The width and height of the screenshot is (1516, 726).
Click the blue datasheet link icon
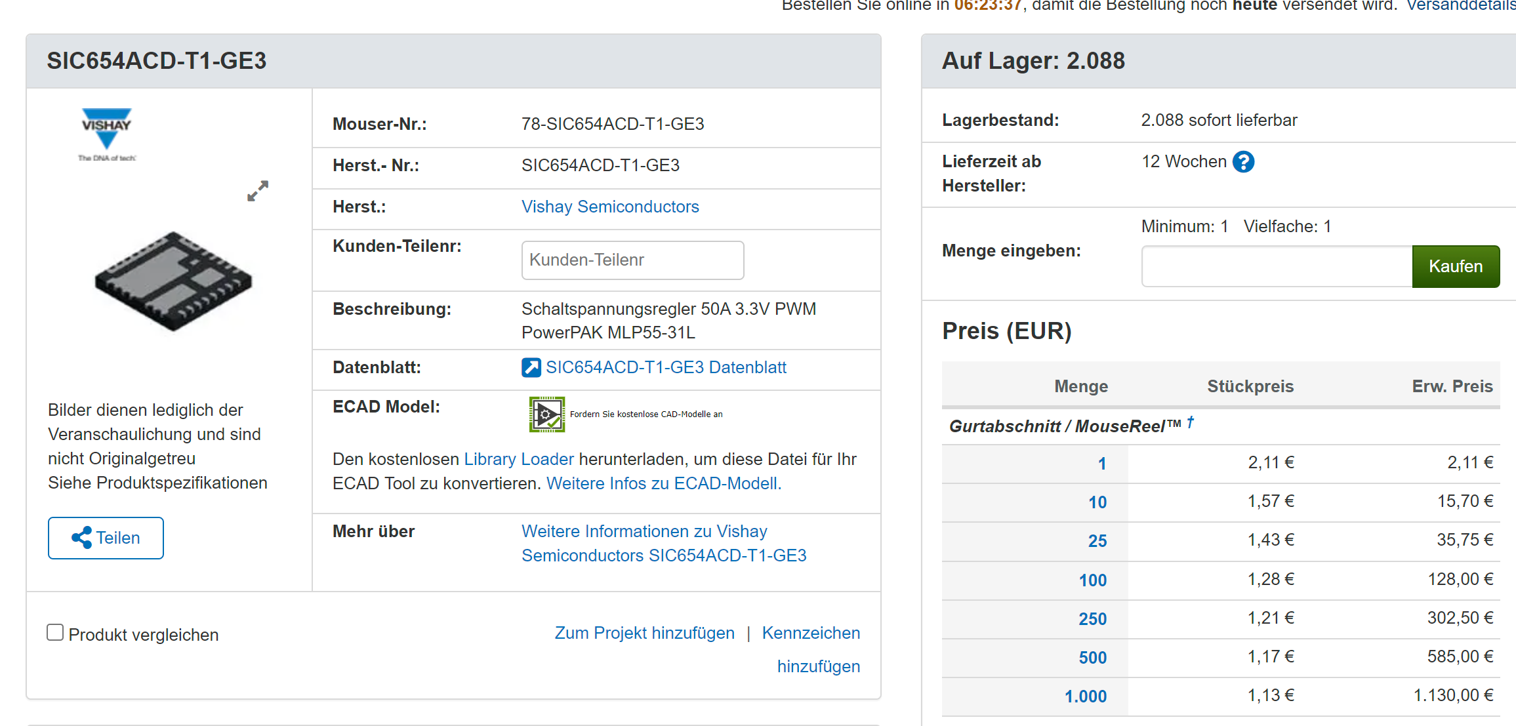[531, 367]
